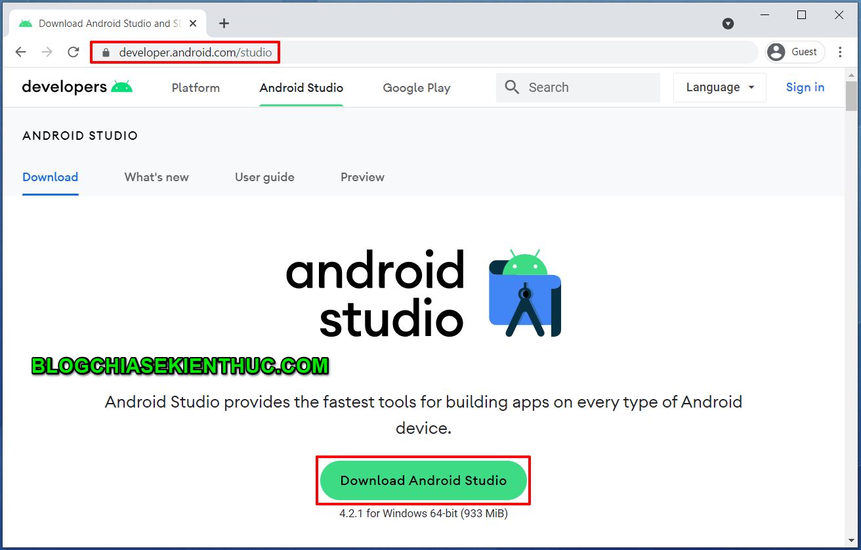Click the 'Android Studio provides the fastest tools' description
This screenshot has width=861, height=550.
(x=423, y=415)
